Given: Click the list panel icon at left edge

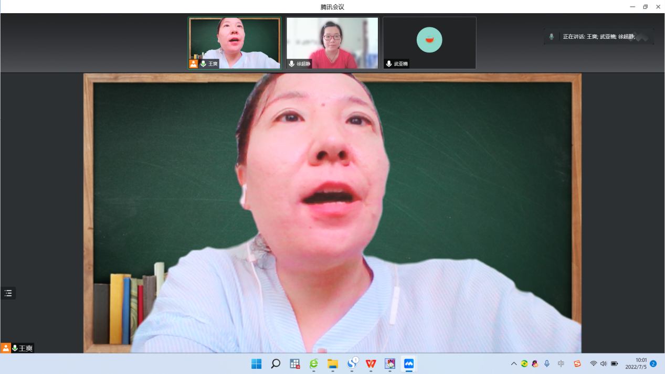Looking at the screenshot, I should (8, 293).
